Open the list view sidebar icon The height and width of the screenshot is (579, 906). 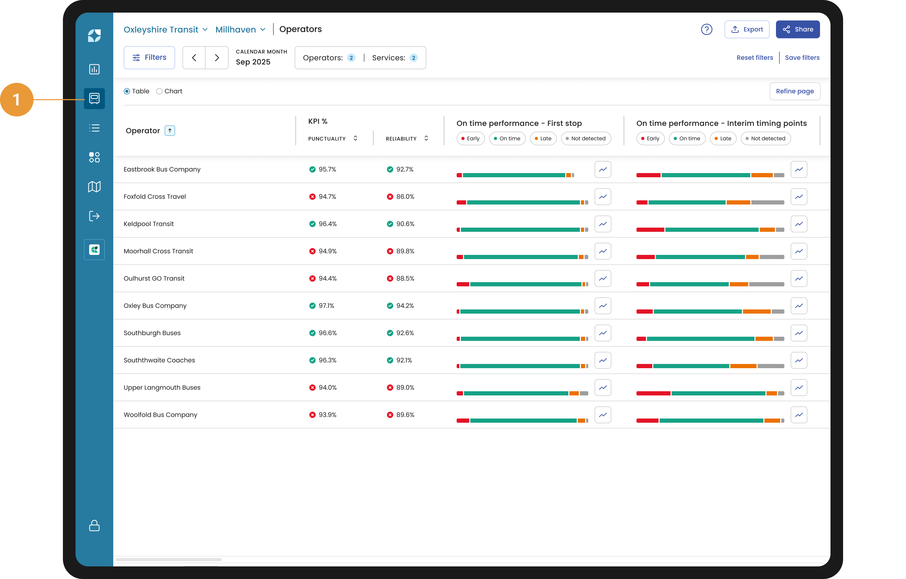(x=94, y=128)
